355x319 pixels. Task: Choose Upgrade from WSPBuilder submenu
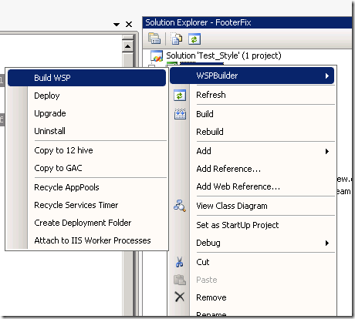point(86,113)
